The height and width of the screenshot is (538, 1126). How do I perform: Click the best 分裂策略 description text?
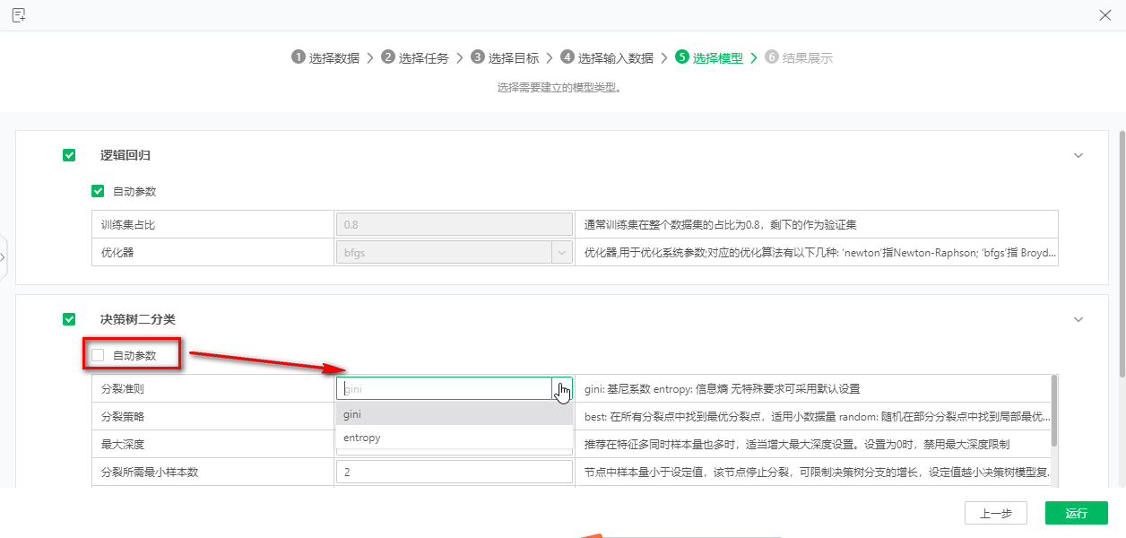(x=817, y=416)
